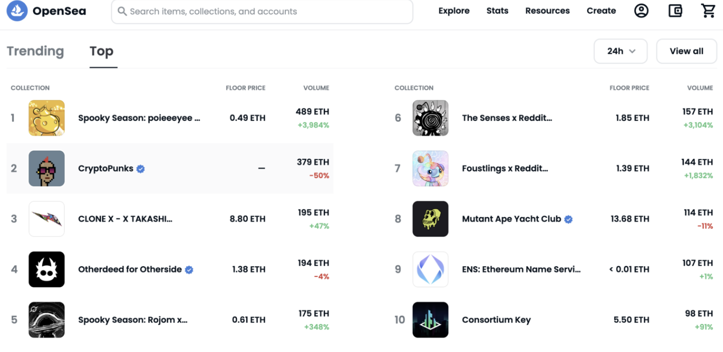Open Otherdeed for Otherside name link

(x=130, y=269)
